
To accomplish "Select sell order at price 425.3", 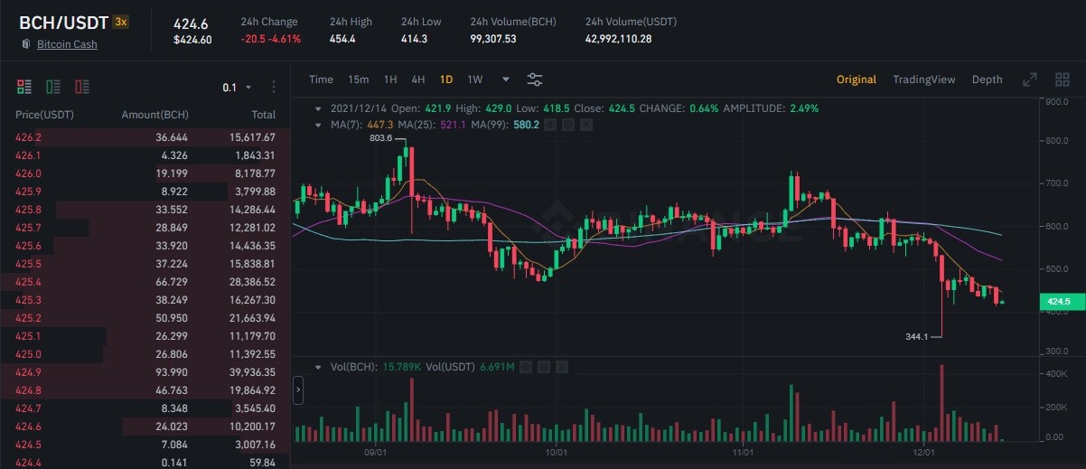I will point(145,300).
